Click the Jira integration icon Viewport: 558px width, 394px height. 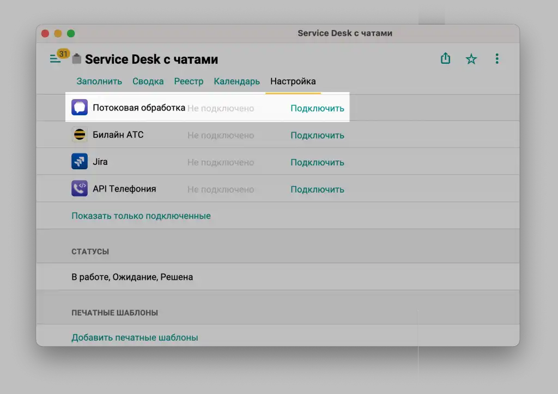click(x=80, y=162)
